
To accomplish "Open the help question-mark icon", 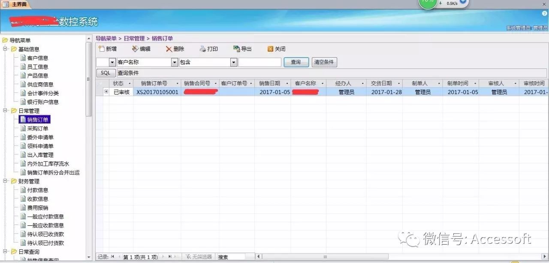I will 545,14.
